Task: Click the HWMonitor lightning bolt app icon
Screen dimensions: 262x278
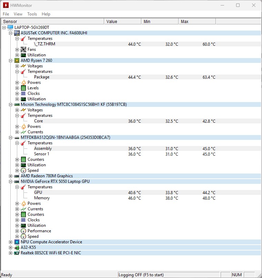Action: coord(6,5)
